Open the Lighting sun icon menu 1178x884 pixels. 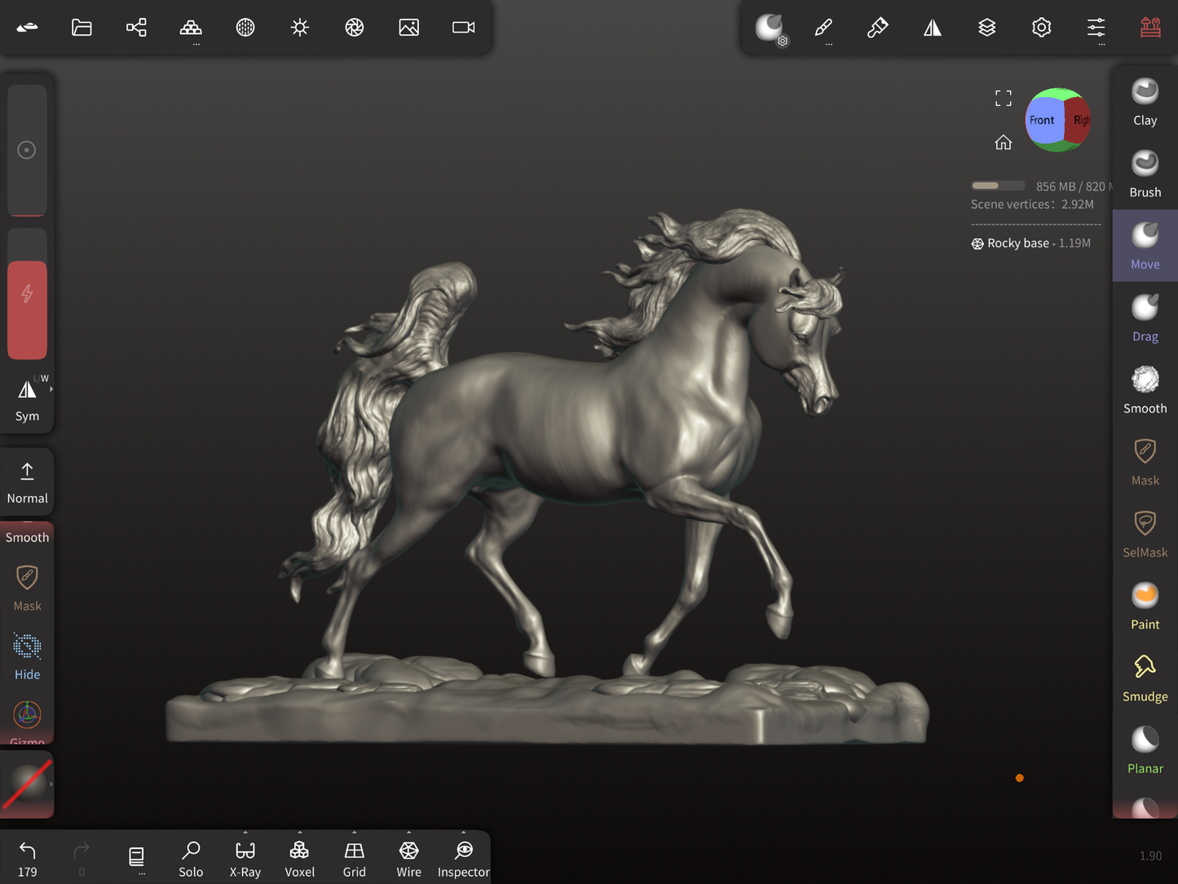click(300, 28)
